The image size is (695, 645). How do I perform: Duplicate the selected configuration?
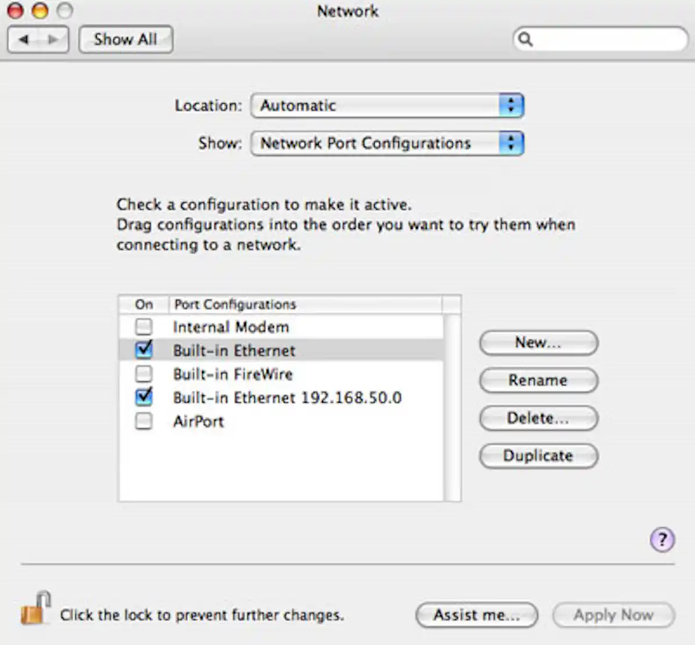(538, 455)
